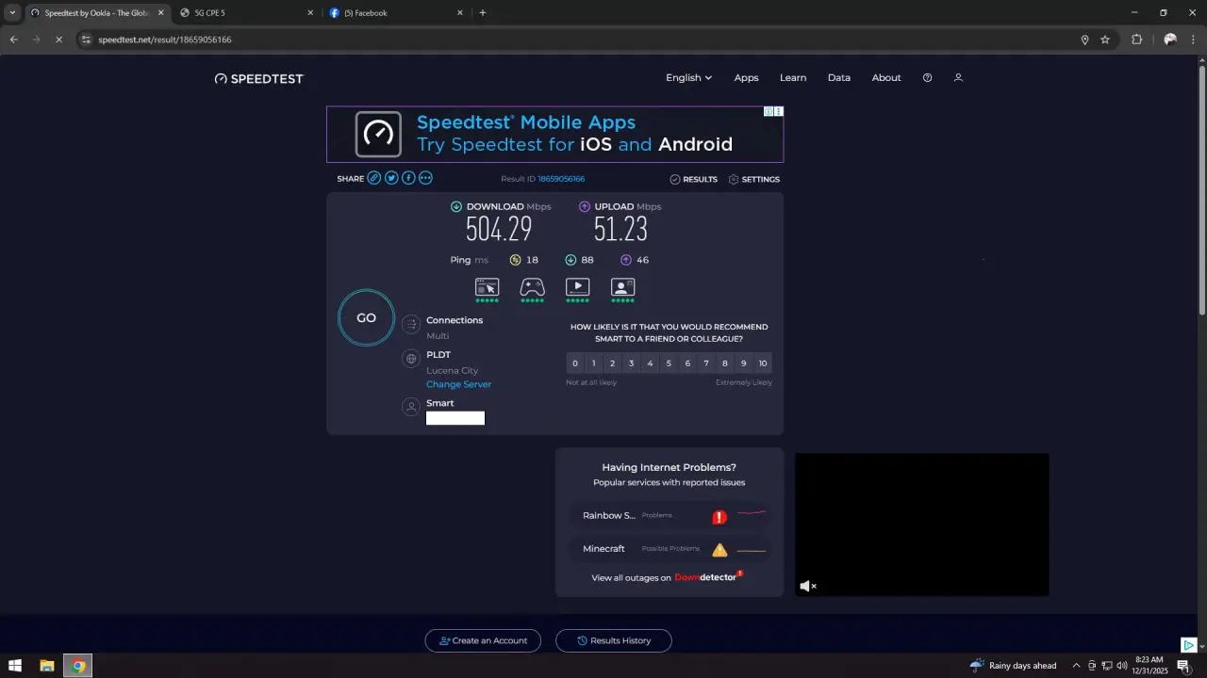Start a new test with GO button
Viewport: 1207px width, 678px height.
click(366, 318)
